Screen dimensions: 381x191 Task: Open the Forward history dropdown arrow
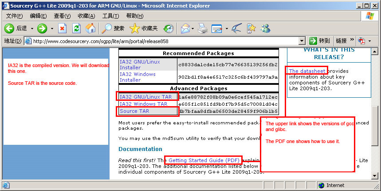52,29
